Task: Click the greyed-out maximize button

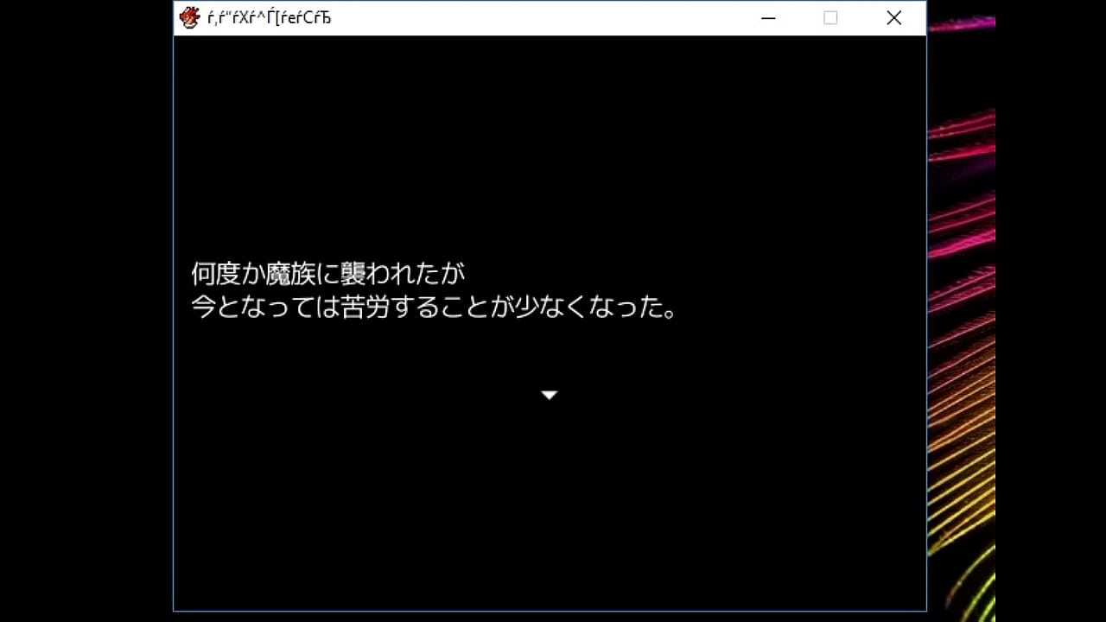Action: 830,18
